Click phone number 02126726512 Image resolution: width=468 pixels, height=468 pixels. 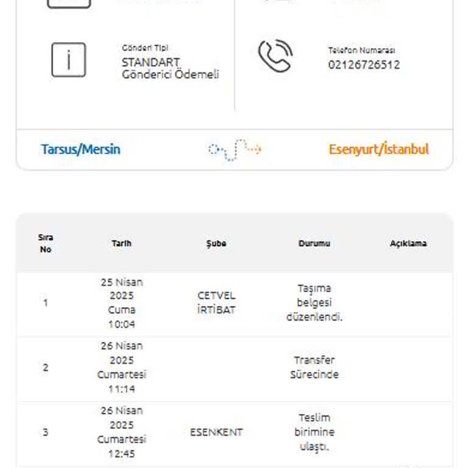click(364, 65)
